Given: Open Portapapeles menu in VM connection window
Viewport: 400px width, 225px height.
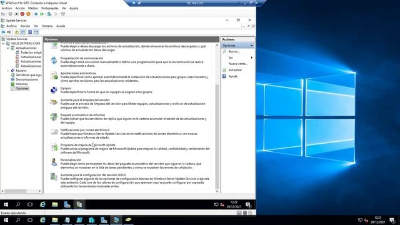Looking at the screenshot, I should click(50, 8).
